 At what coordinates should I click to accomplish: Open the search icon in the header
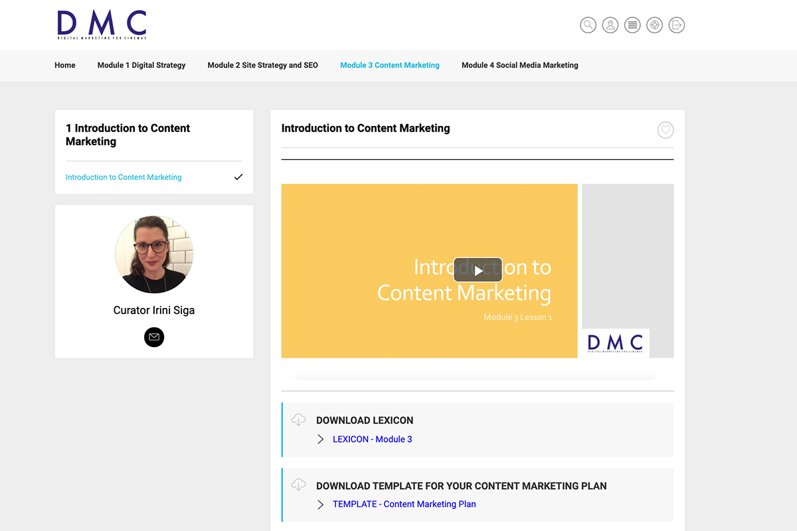click(x=588, y=25)
